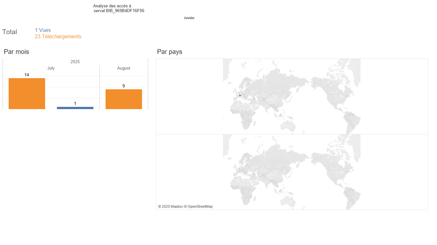
Task: Click the 'Par pays' section title
Action: (x=170, y=52)
